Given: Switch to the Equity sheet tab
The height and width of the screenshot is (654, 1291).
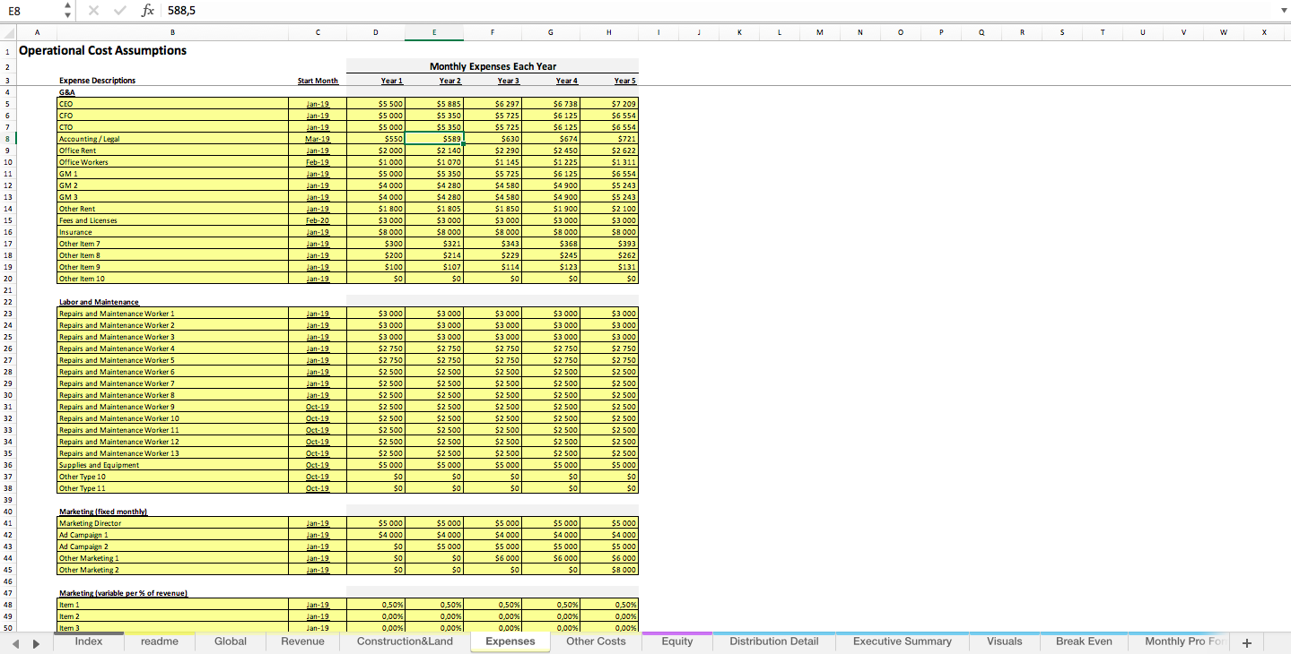Looking at the screenshot, I should [x=676, y=641].
